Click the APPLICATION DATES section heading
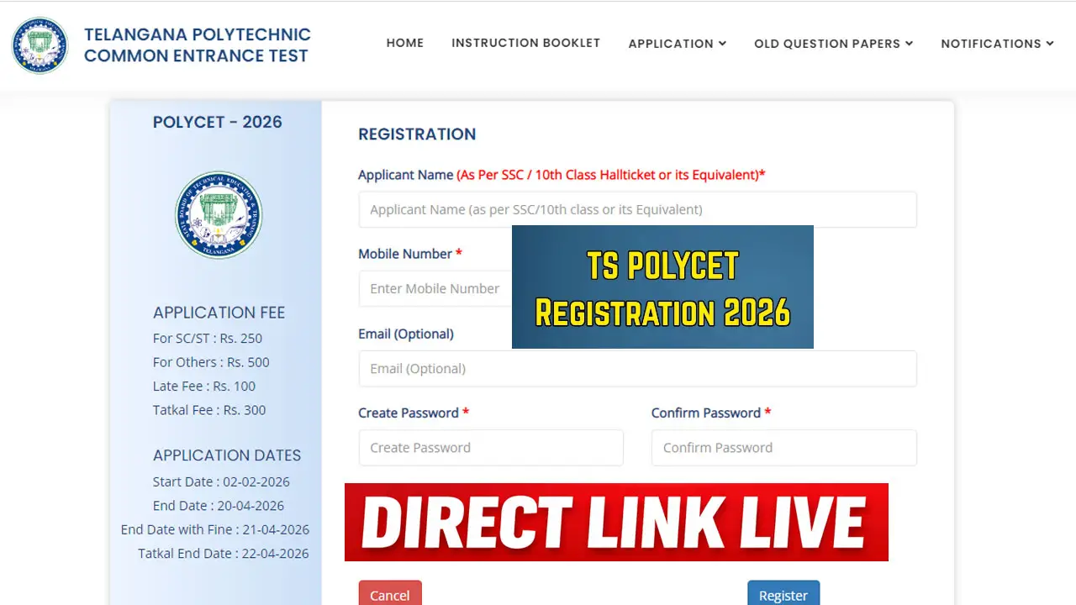 click(226, 455)
